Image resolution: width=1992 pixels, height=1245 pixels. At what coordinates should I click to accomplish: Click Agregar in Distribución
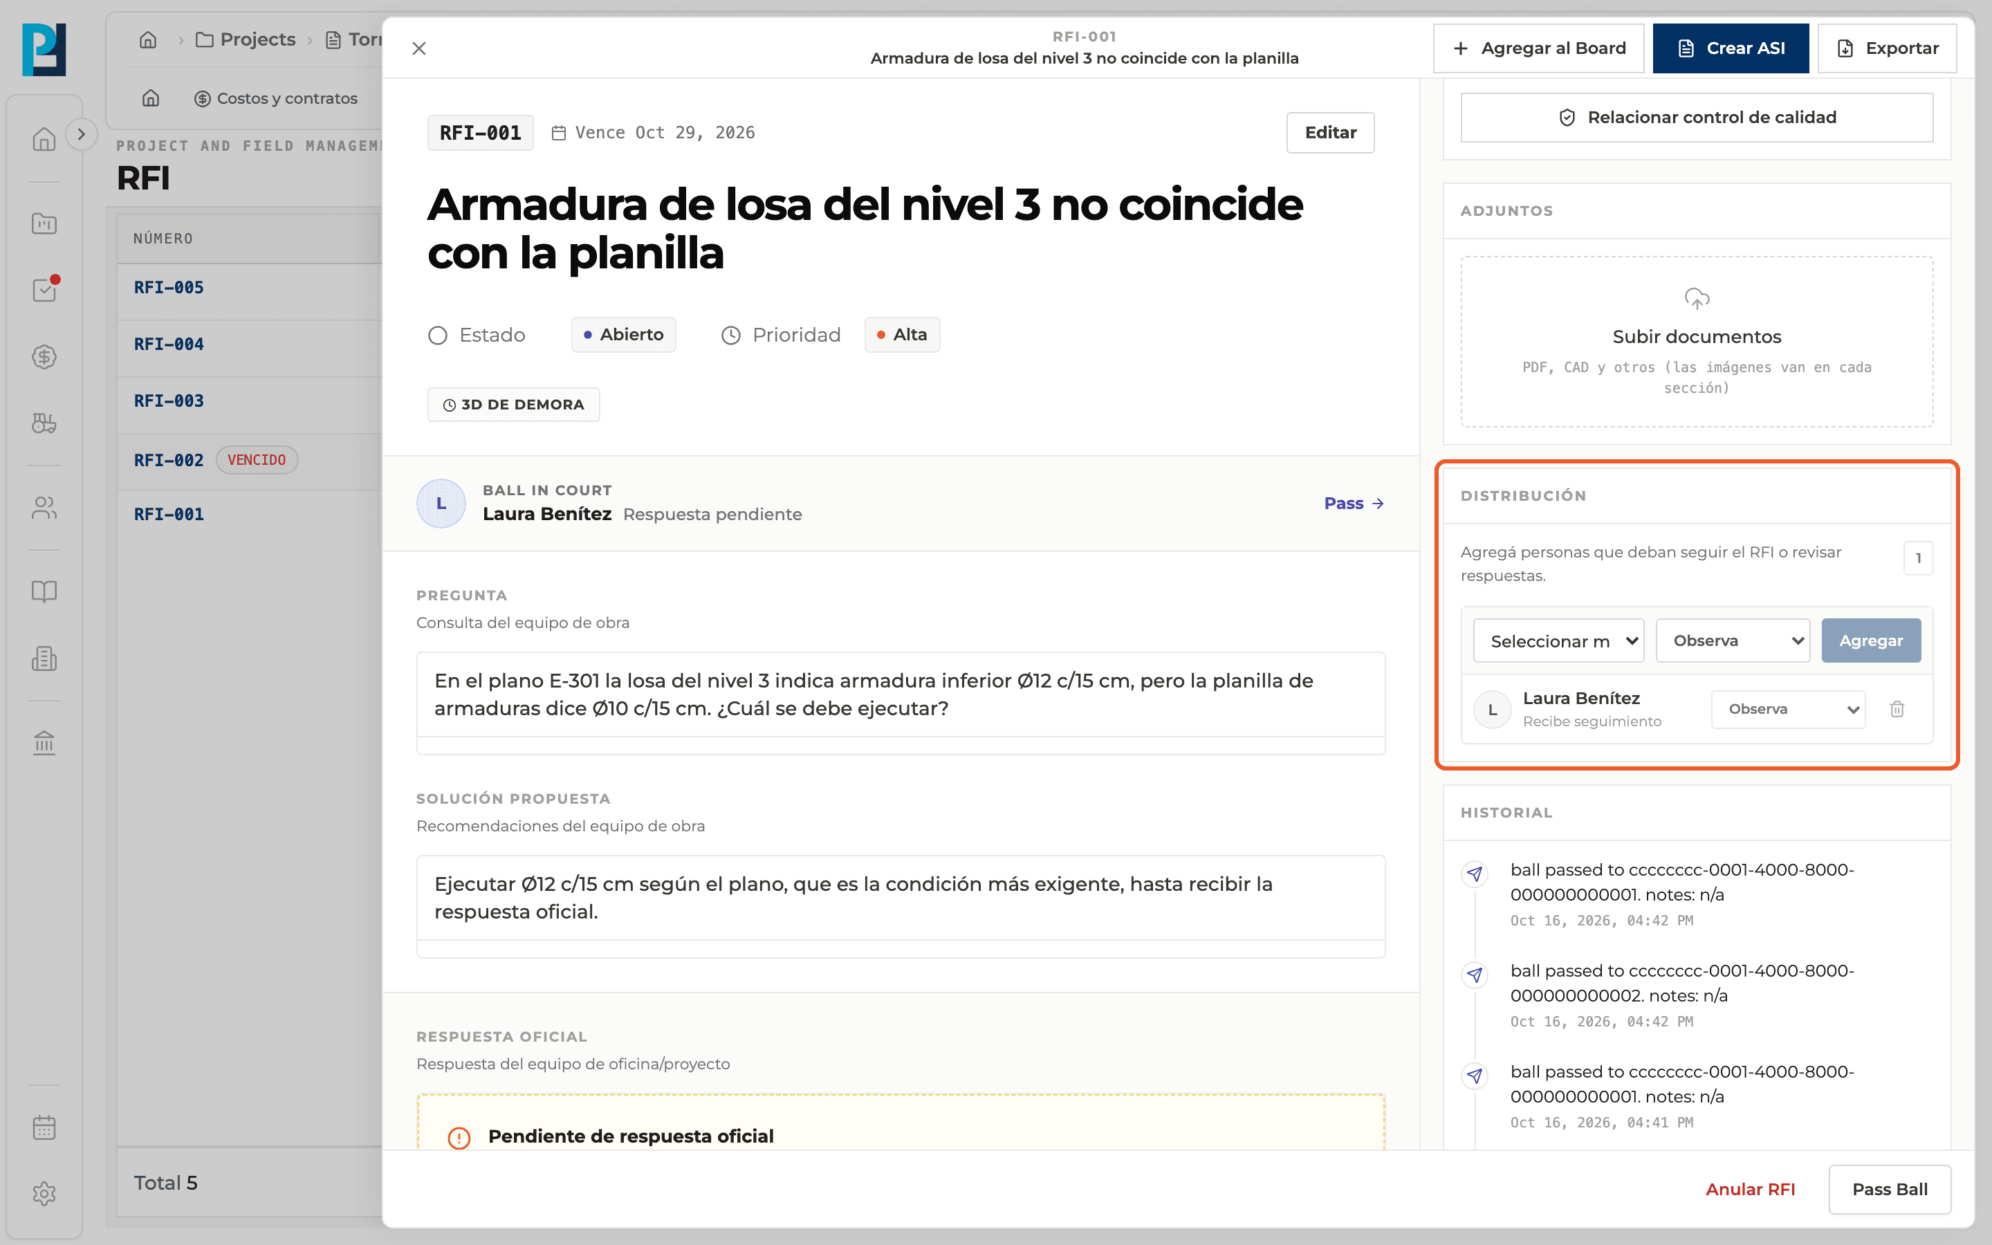point(1871,640)
